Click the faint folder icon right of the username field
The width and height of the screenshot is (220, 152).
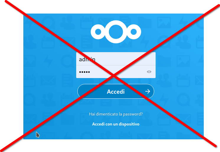(164, 61)
